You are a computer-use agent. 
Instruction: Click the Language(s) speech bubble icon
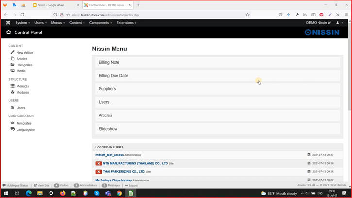[x=13, y=129]
